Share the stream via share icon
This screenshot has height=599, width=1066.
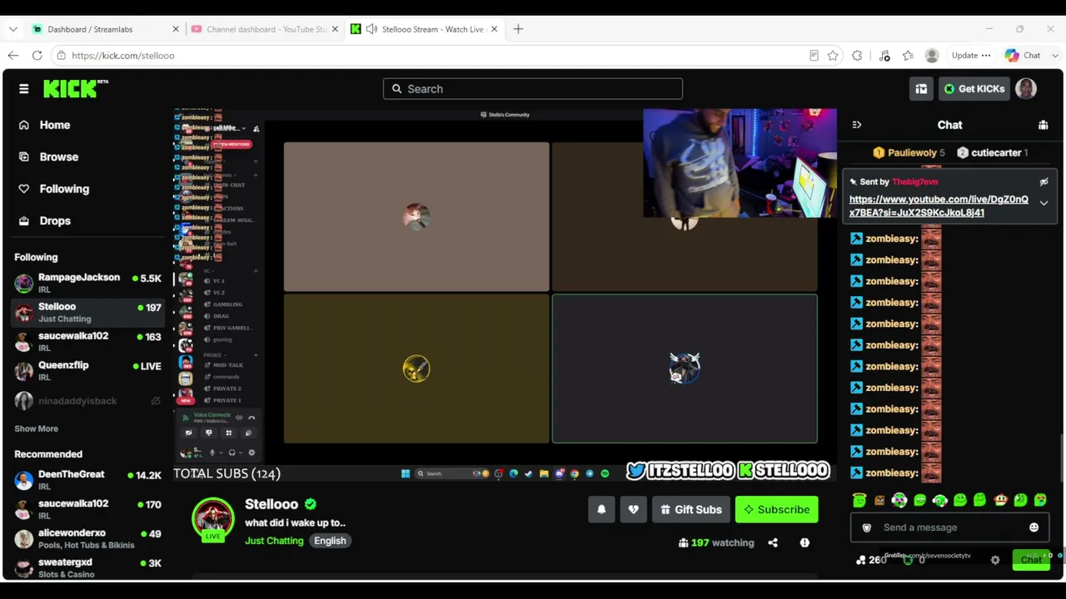773,543
